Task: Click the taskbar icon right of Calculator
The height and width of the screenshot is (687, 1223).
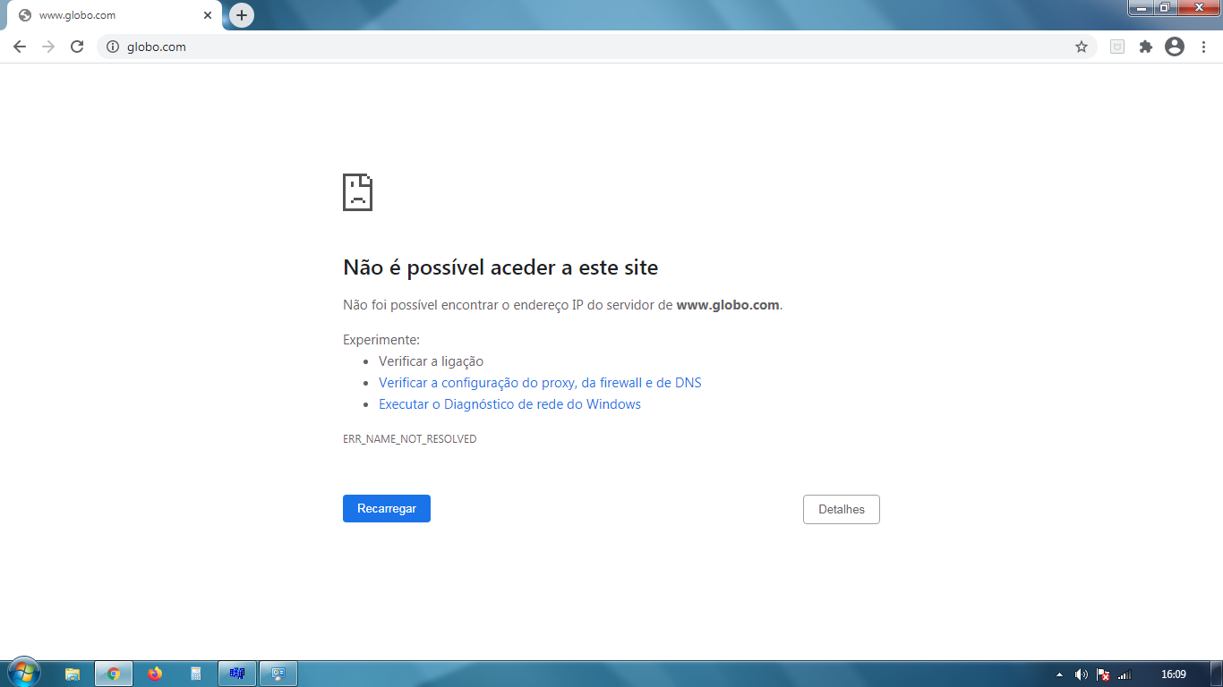Action: coord(237,674)
